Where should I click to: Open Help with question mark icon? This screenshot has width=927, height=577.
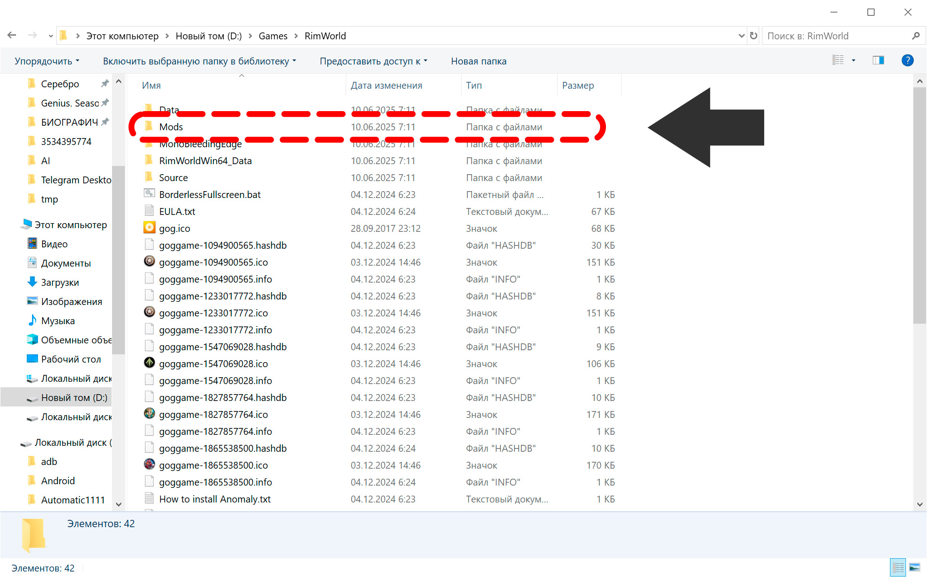tap(907, 60)
